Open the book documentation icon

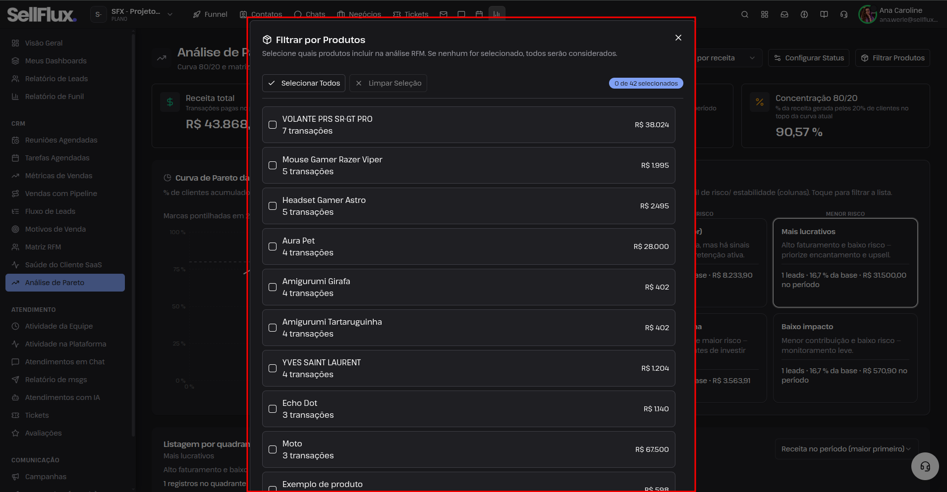pyautogui.click(x=824, y=14)
